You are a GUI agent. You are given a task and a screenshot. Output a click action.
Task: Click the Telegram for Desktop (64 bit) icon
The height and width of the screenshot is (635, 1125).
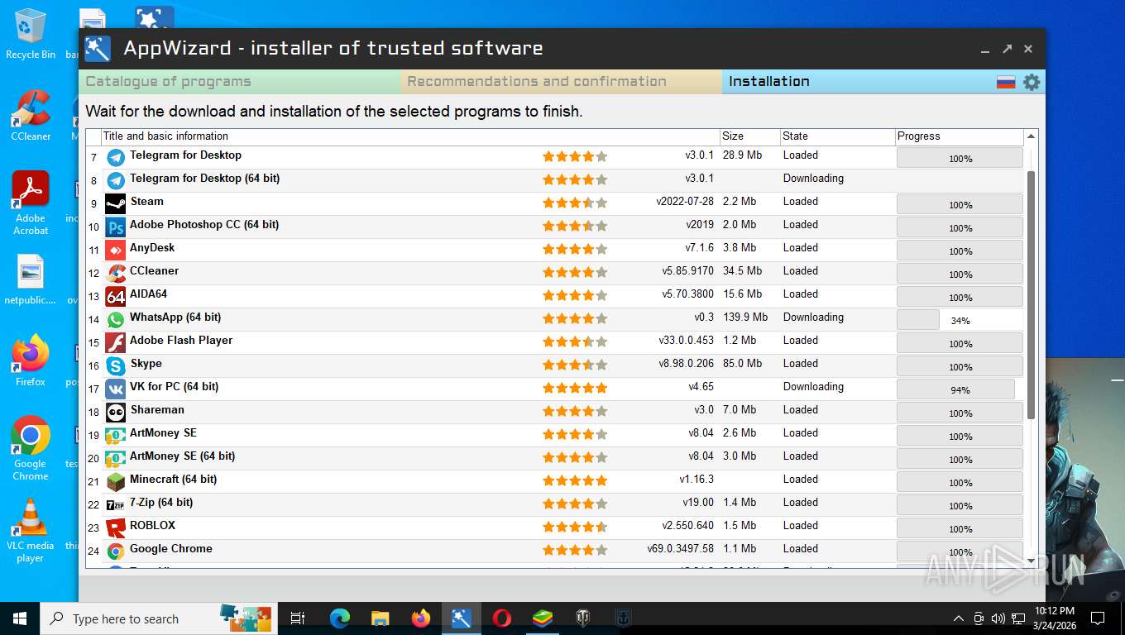pyautogui.click(x=116, y=180)
